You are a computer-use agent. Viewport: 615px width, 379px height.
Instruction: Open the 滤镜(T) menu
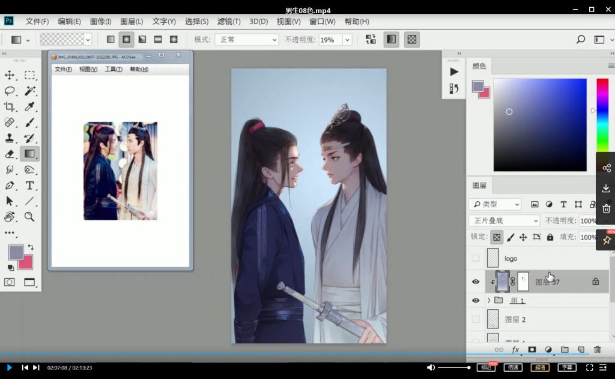pyautogui.click(x=228, y=22)
